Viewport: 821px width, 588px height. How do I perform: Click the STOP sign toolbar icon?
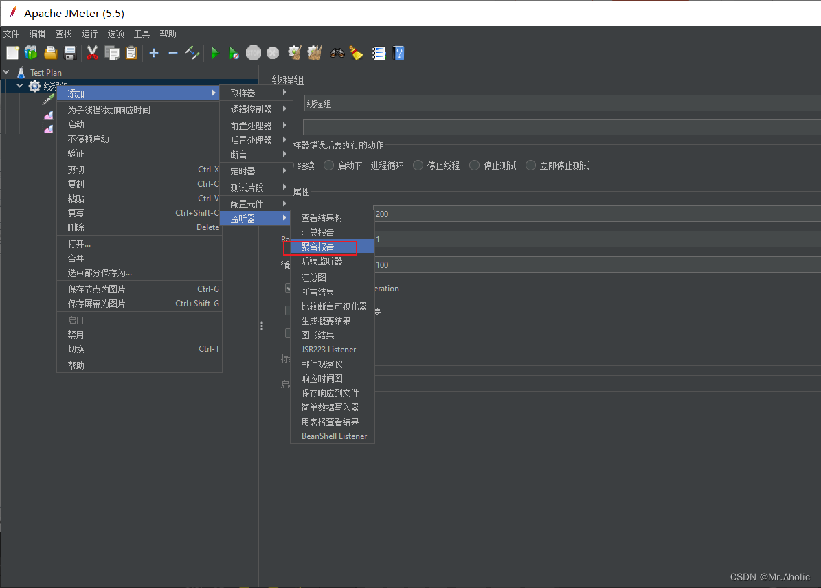coord(254,53)
